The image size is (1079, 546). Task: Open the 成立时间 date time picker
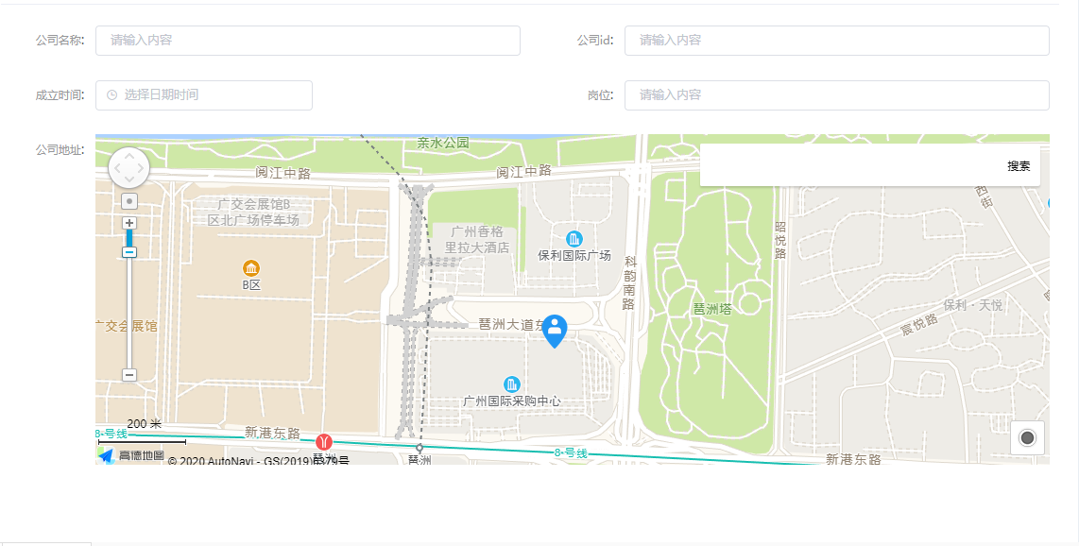point(204,94)
